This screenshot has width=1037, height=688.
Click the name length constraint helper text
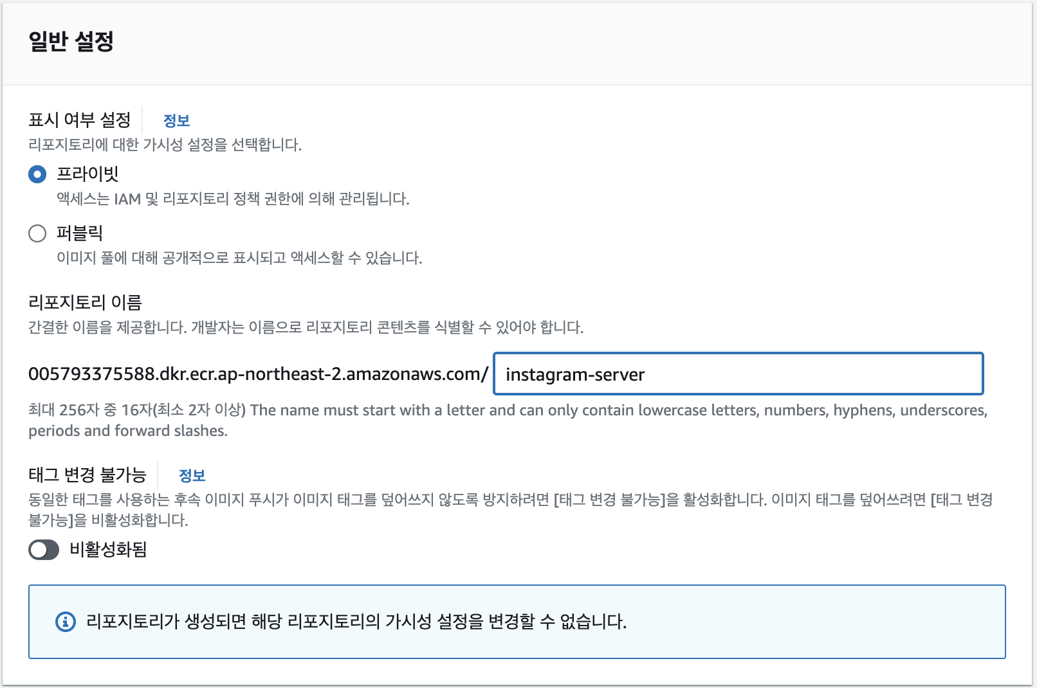[508, 421]
